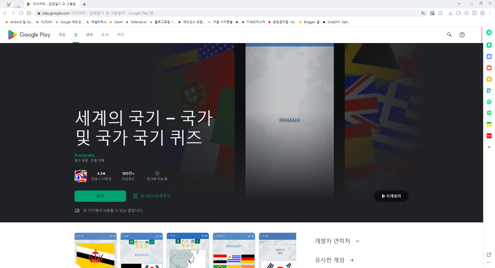Screen dimensions: 495x268
Task: Switch to the 게임 tab
Action: click(62, 35)
